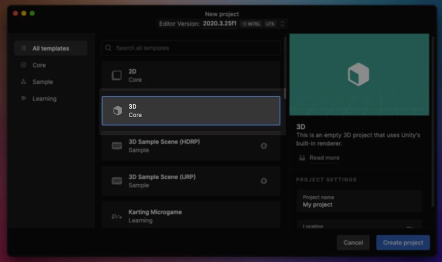442x262 pixels.
Task: Click the 2D template square icon
Action: tap(116, 75)
